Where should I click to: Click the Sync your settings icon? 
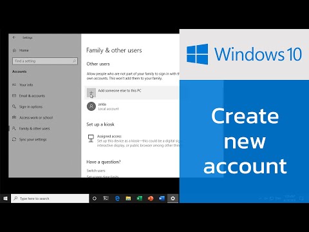pyautogui.click(x=14, y=139)
